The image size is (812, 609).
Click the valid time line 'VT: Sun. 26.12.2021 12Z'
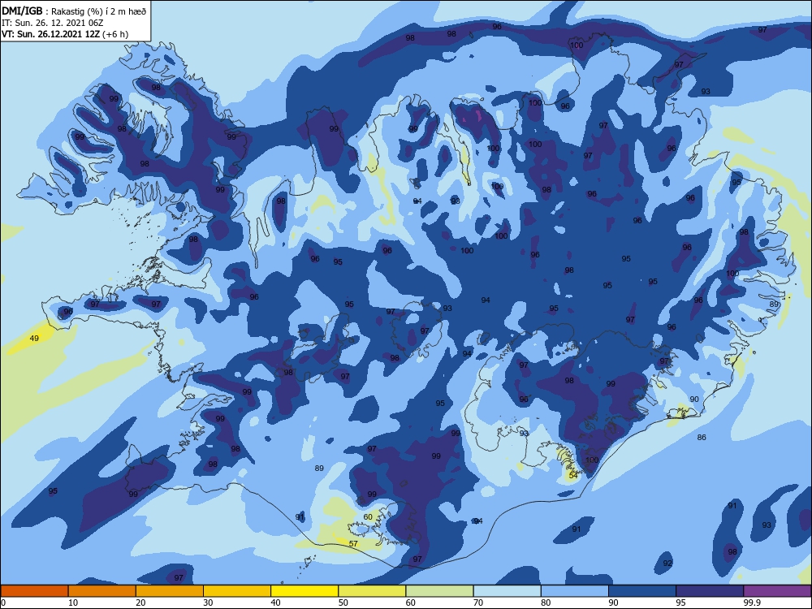pos(50,34)
